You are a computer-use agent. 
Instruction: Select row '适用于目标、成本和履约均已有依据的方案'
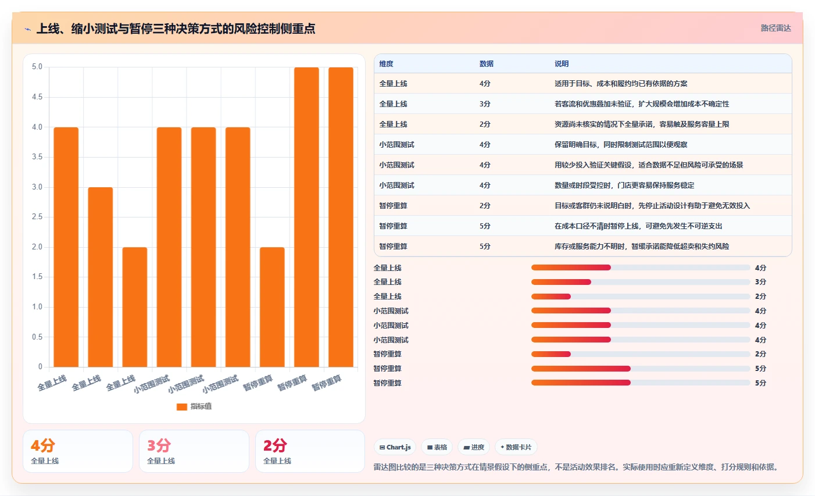tap(583, 83)
